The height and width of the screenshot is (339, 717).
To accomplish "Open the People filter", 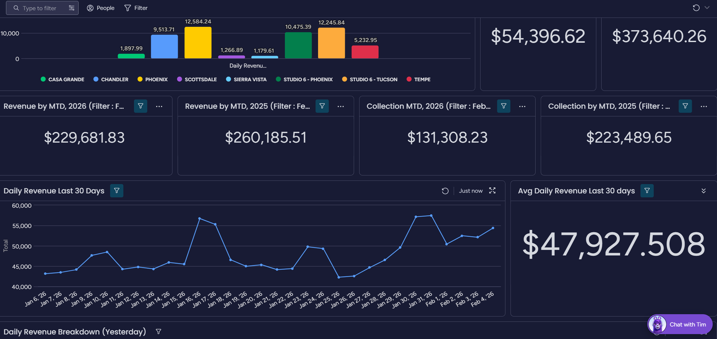I will coord(100,8).
